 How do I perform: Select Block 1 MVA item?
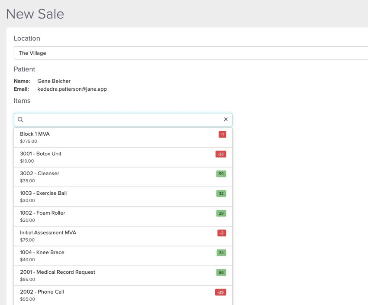click(123, 138)
